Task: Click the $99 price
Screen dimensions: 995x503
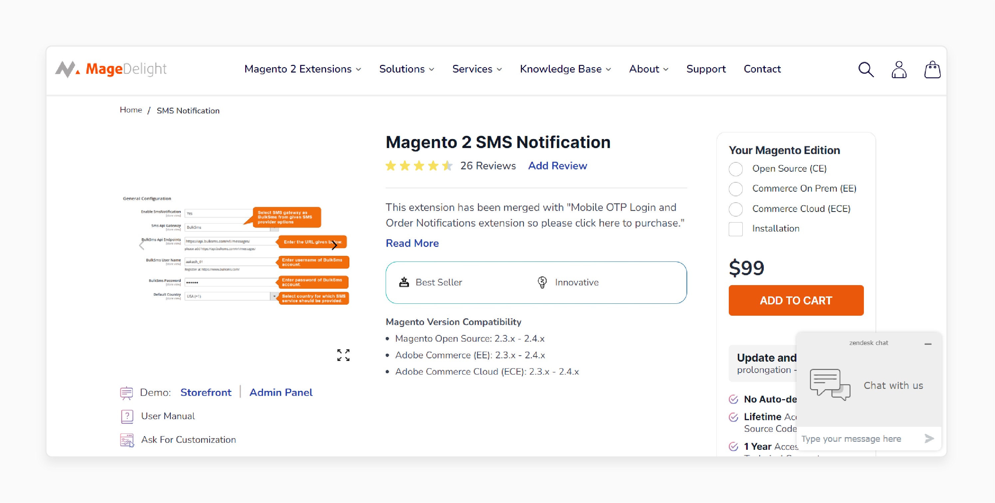Action: (x=746, y=268)
